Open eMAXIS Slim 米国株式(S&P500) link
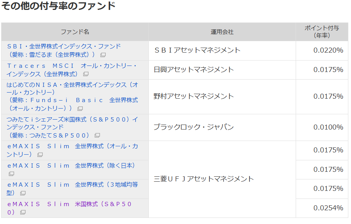This screenshot has height=224, width=351. point(69,204)
